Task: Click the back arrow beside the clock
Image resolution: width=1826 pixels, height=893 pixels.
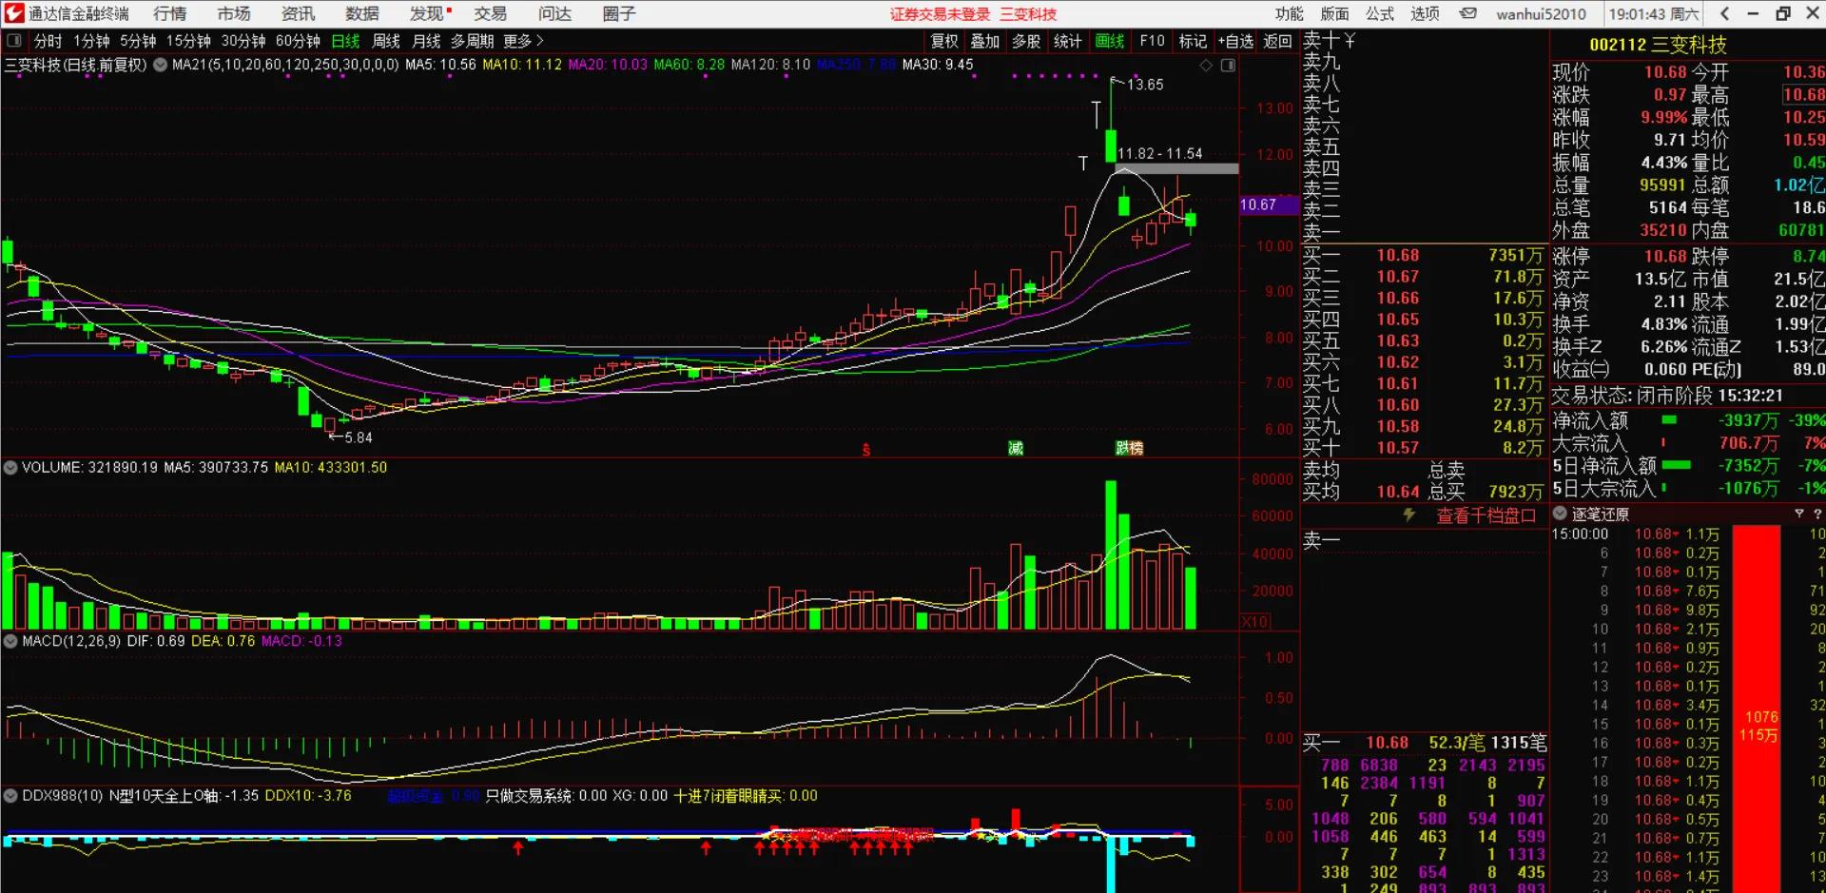Action: [x=1724, y=13]
